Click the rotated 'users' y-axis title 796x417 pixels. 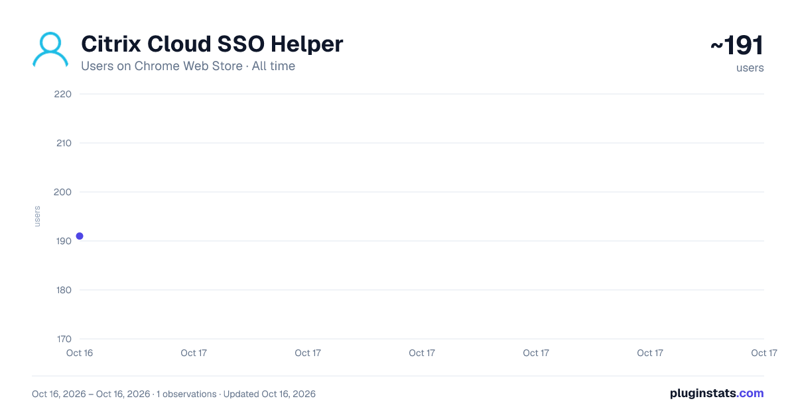click(37, 216)
